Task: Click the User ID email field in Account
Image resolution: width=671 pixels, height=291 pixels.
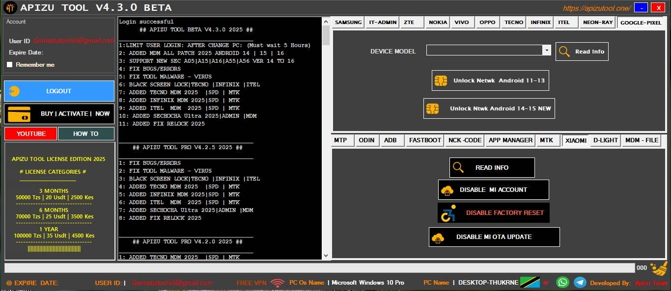Action: [74, 41]
